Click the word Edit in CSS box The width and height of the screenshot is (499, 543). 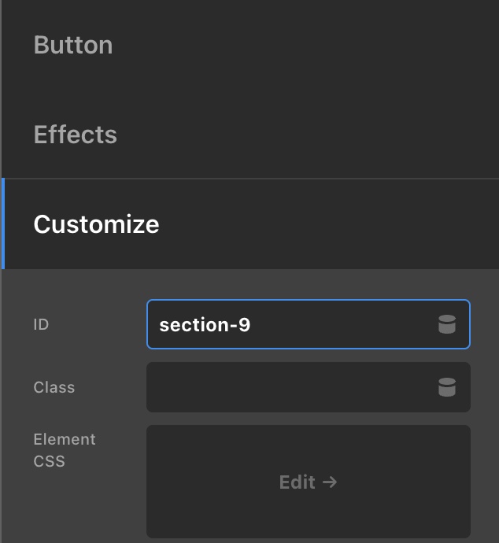pos(297,482)
